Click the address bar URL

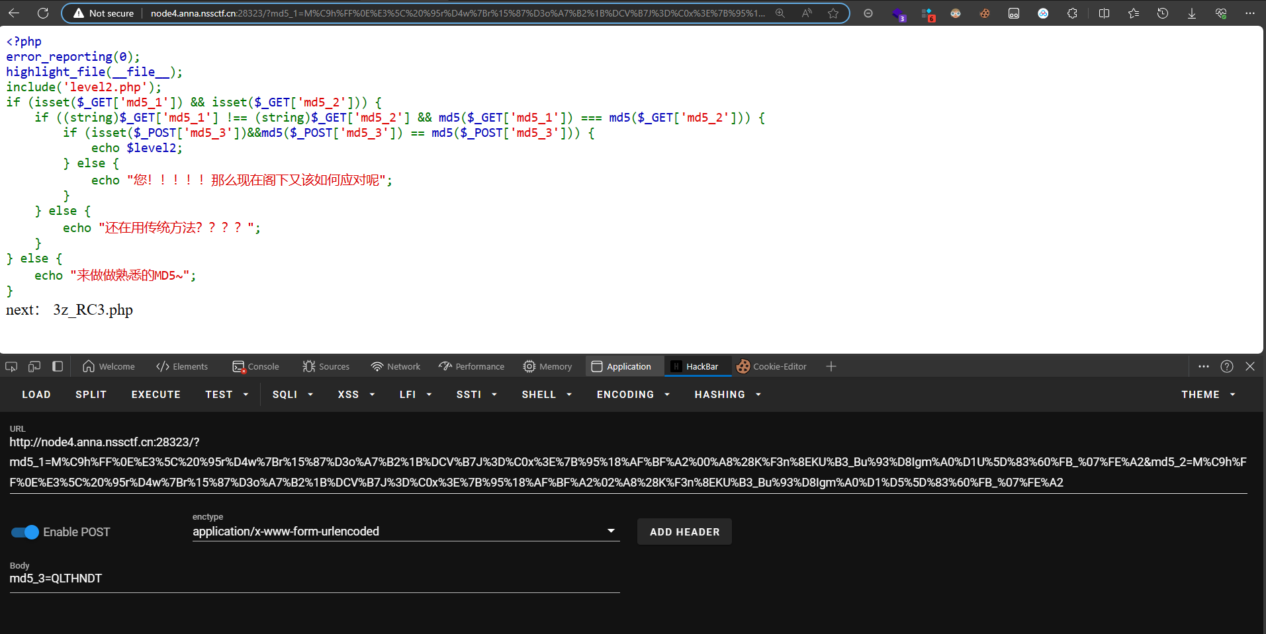tap(457, 13)
